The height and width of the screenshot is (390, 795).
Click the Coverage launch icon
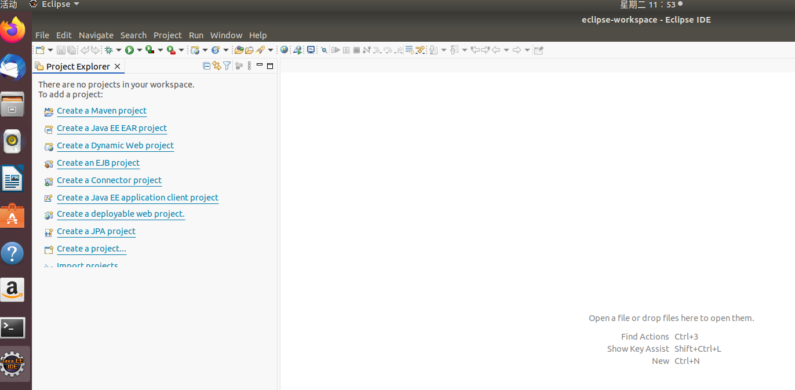point(149,50)
